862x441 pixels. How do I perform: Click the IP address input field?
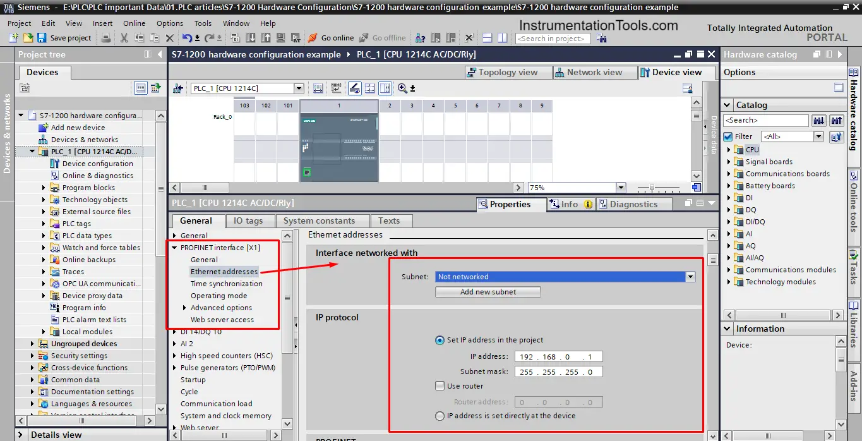[558, 357]
